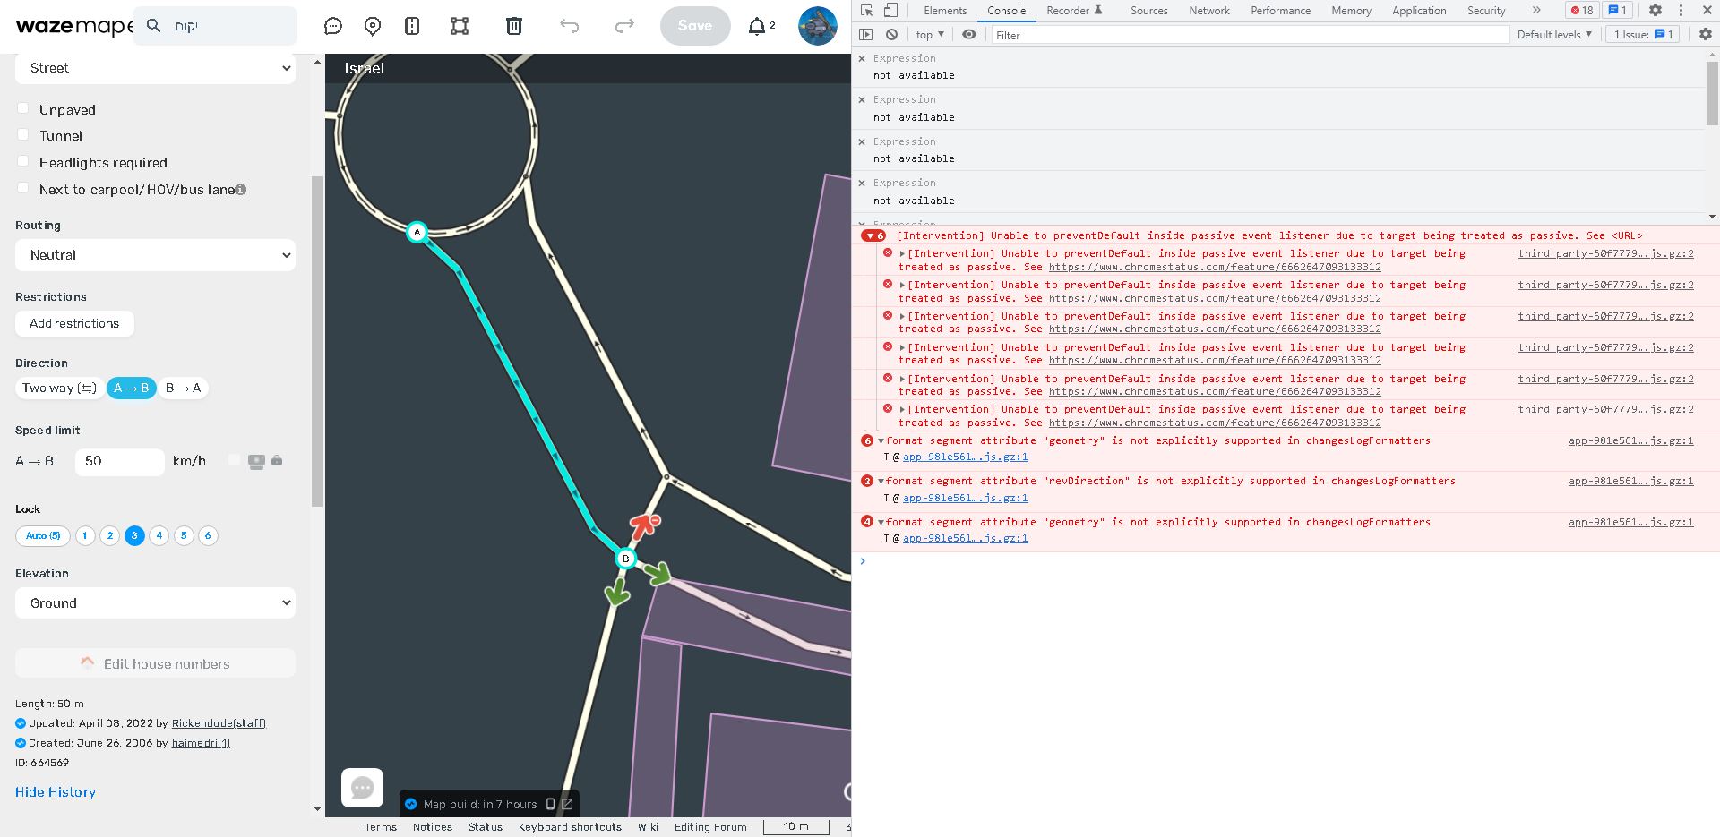
Task: Switch to the Sources tab
Action: click(1148, 11)
